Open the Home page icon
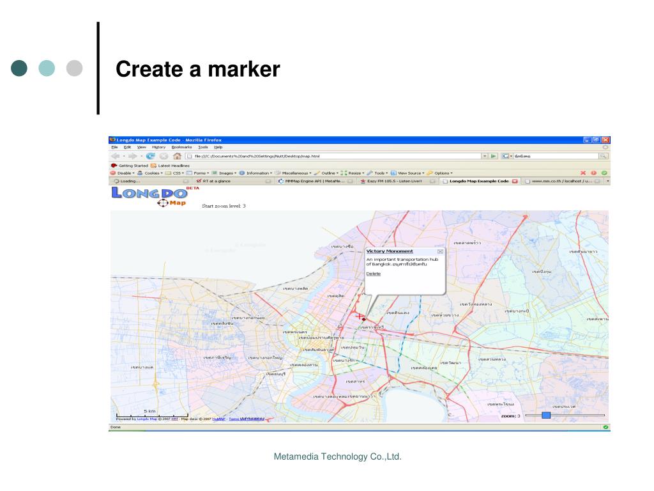Screen dimensions: 654x491 pyautogui.click(x=178, y=156)
